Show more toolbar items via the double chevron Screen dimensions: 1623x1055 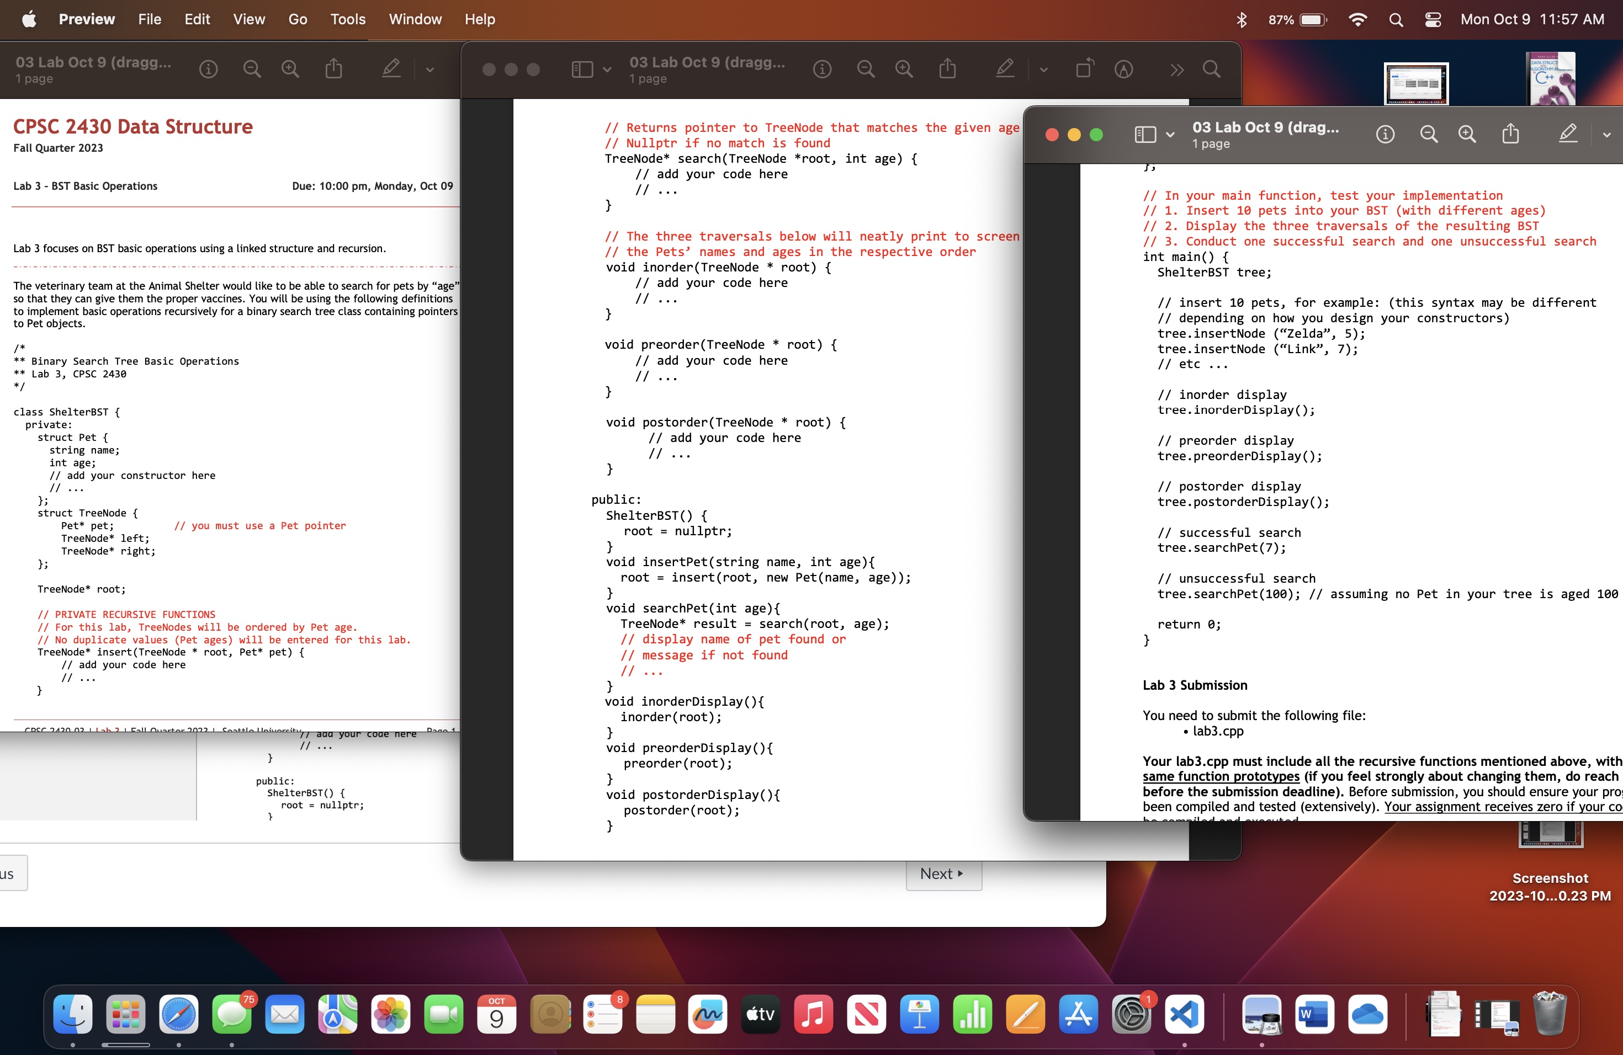1176,70
